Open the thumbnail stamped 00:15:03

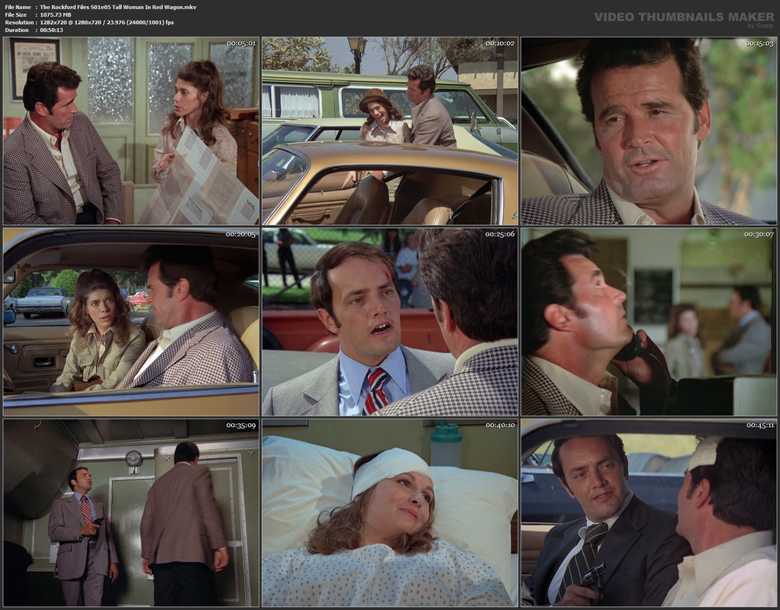click(649, 131)
